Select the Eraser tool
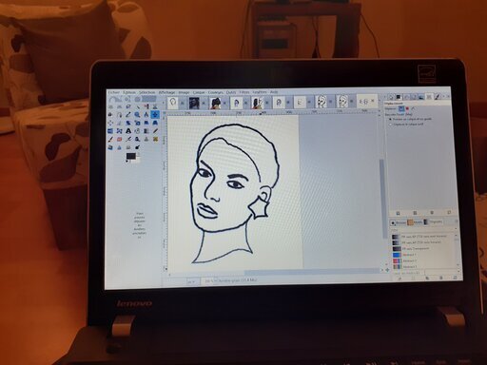Image resolution: width=487 pixels, height=365 pixels. click(x=120, y=139)
